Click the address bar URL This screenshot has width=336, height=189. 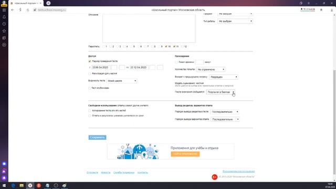(x=51, y=10)
